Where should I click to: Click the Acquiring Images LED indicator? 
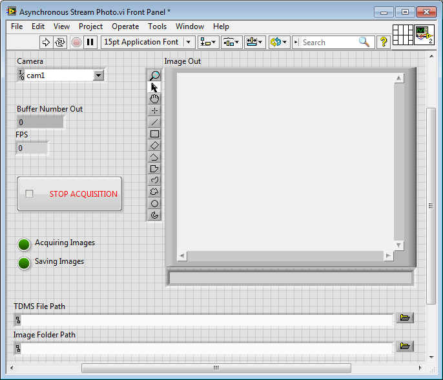point(24,244)
